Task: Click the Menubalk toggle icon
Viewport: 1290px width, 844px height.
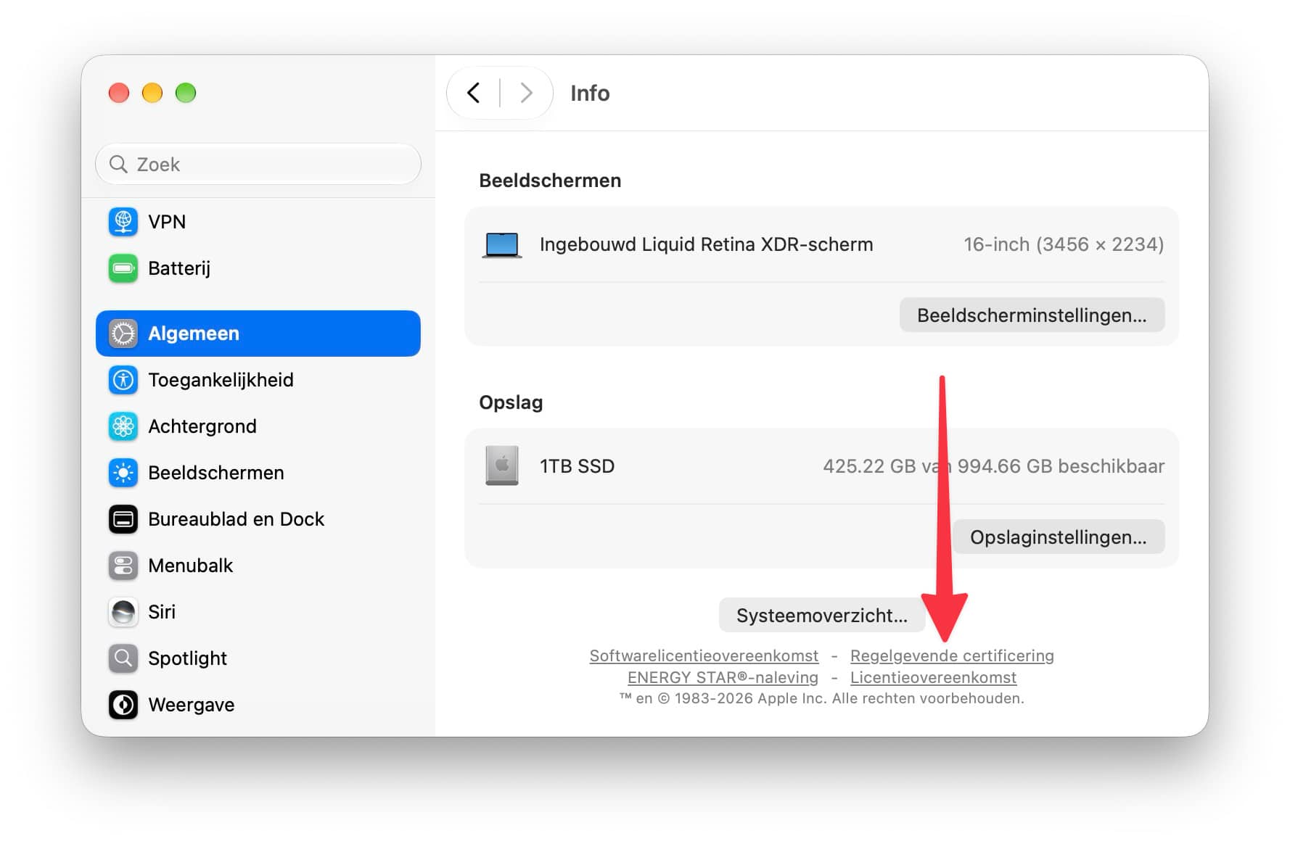Action: [123, 566]
